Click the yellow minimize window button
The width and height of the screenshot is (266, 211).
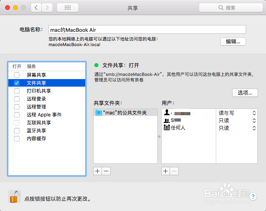click(x=16, y=8)
